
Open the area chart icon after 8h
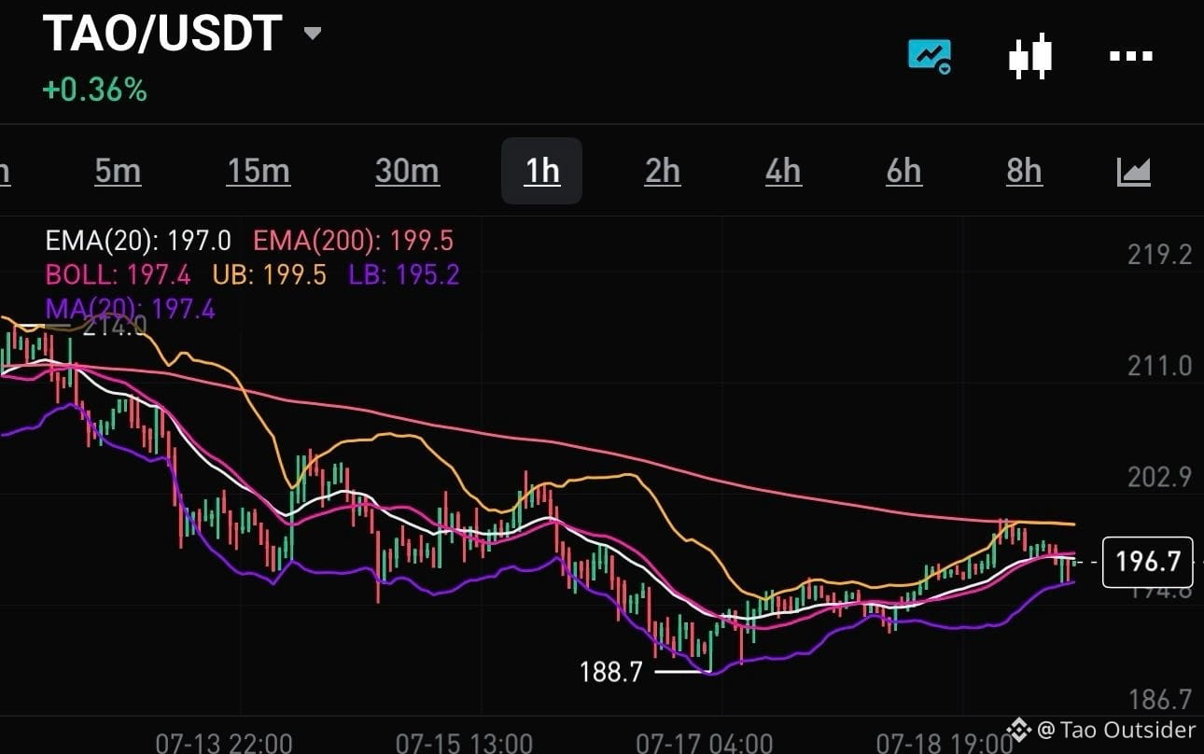coord(1134,172)
